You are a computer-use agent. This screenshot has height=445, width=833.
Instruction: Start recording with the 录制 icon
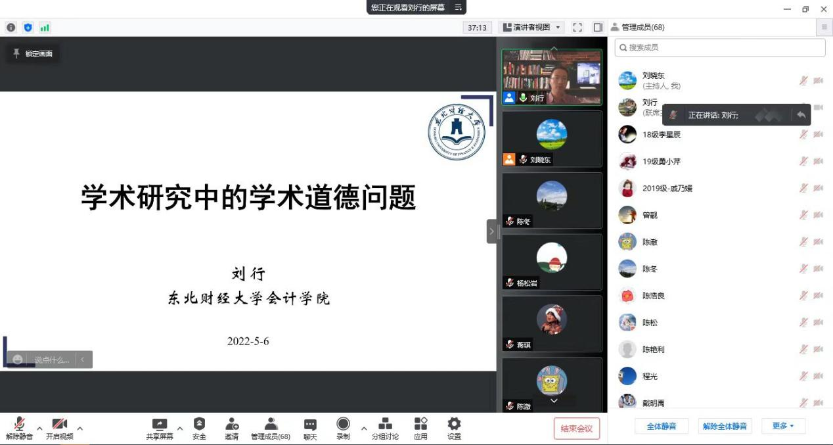tap(343, 428)
